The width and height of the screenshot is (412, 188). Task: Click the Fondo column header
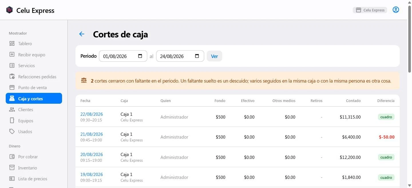click(220, 101)
